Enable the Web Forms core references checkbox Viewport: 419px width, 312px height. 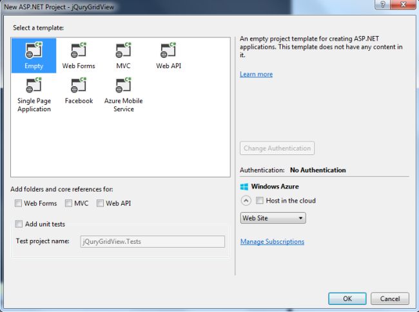click(18, 203)
